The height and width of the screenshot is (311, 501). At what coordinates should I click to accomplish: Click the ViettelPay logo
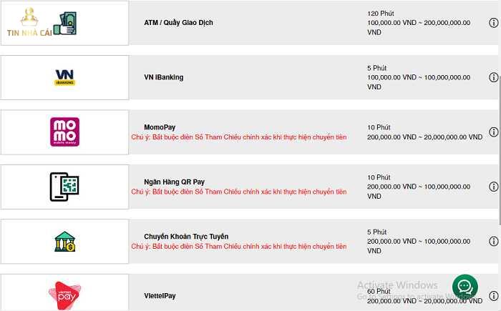click(64, 295)
